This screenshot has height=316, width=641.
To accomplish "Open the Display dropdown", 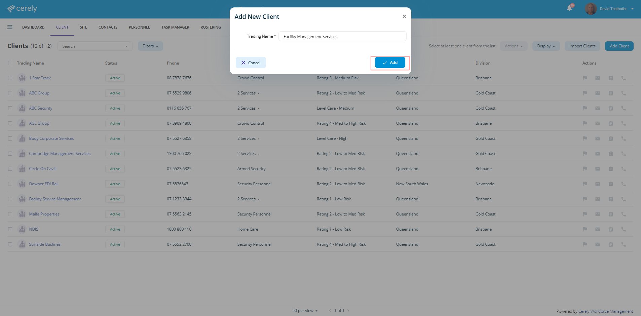I will (546, 46).
